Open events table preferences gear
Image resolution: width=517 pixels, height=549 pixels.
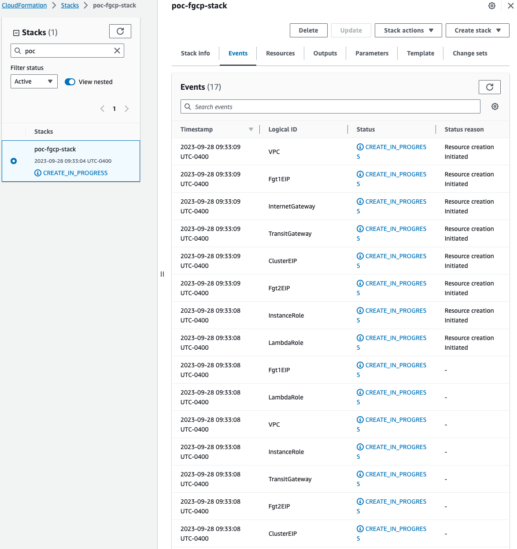tap(495, 106)
